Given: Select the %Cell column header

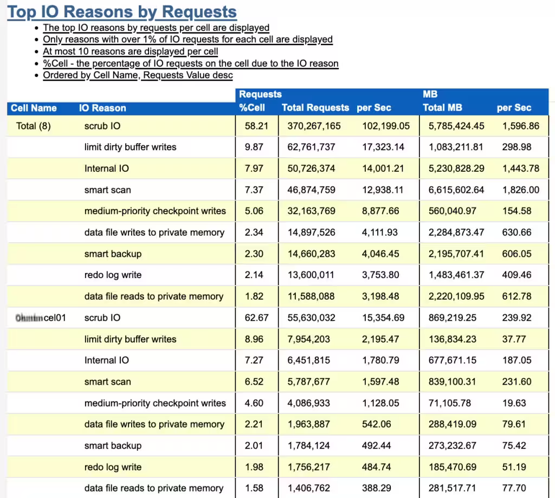Looking at the screenshot, I should [x=251, y=108].
